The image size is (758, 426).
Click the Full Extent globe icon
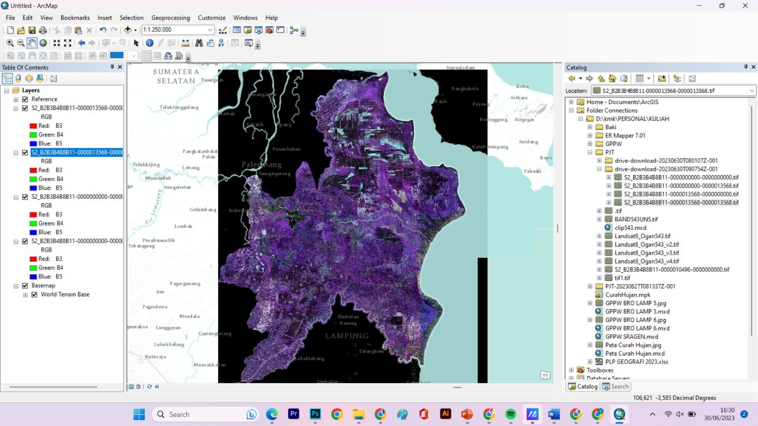point(43,43)
